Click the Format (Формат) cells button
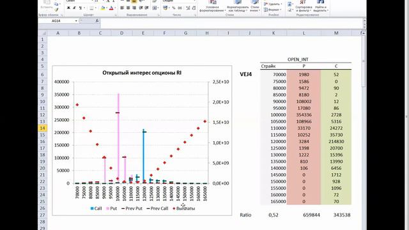 [273, 10]
